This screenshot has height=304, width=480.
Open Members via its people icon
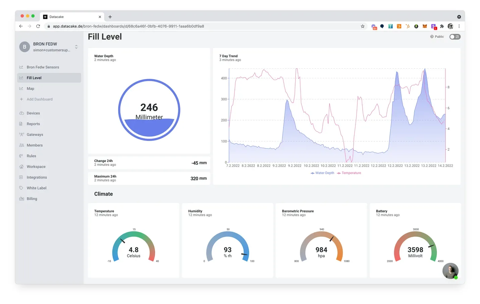coord(21,145)
